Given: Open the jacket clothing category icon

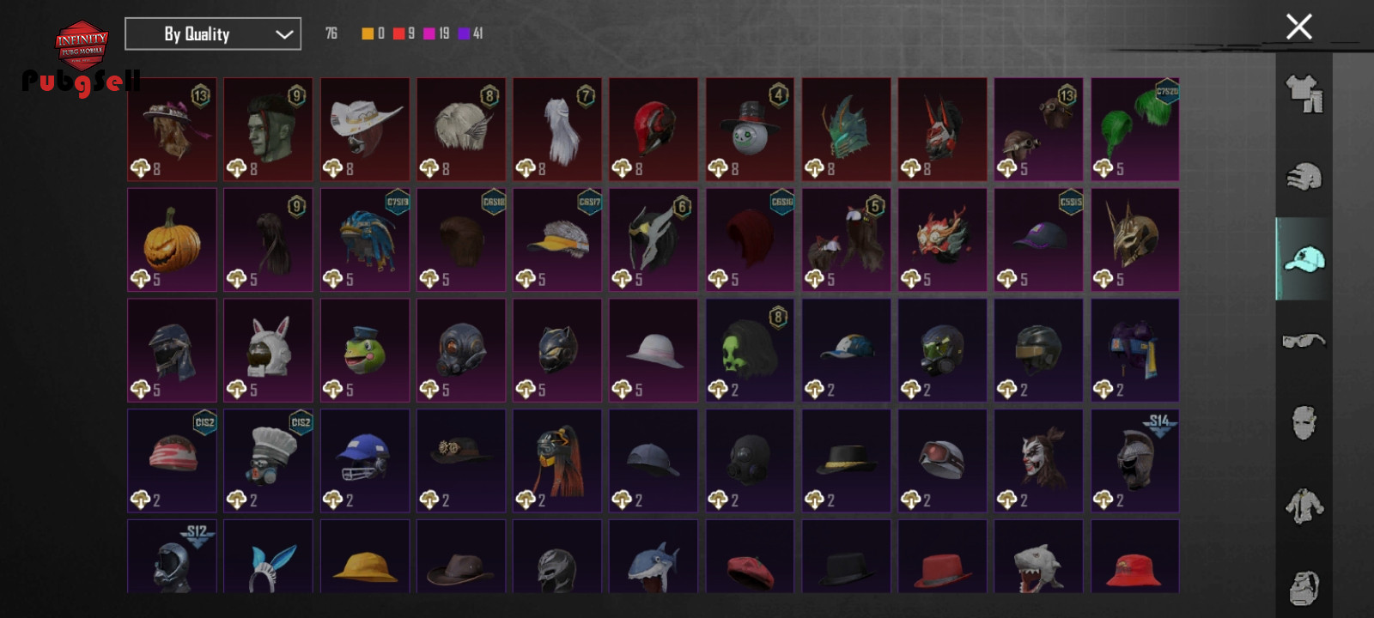Looking at the screenshot, I should tap(1304, 506).
